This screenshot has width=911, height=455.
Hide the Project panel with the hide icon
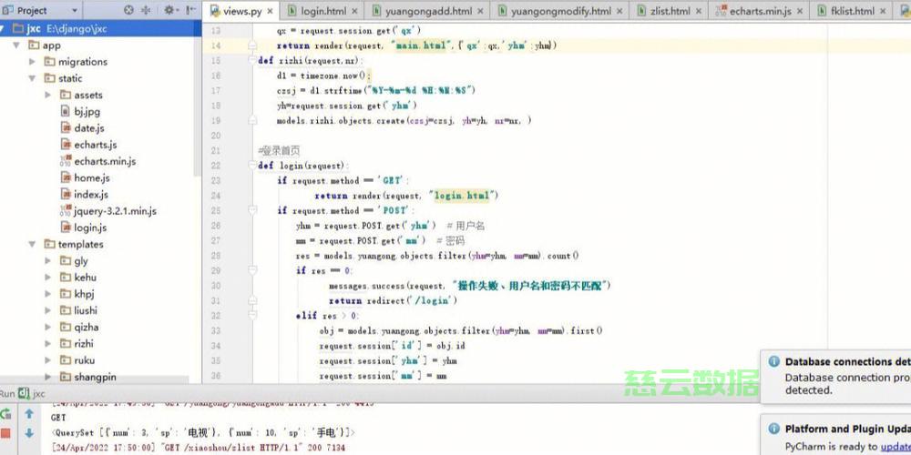coord(191,11)
